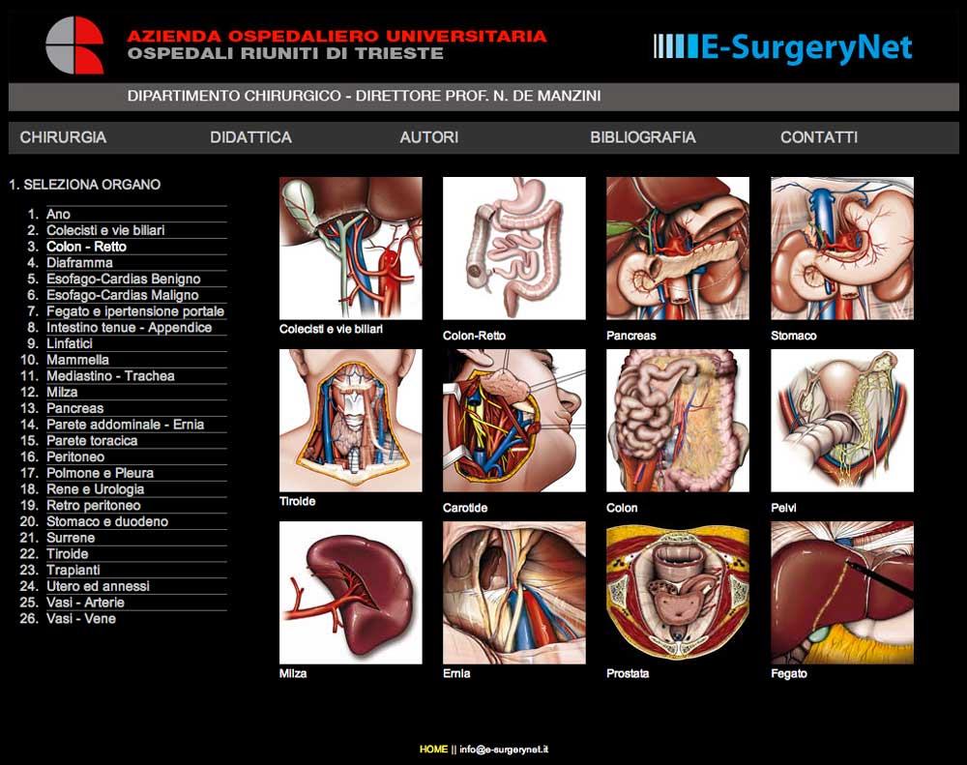Open the Milza spleen thumbnail
The width and height of the screenshot is (967, 765).
point(351,592)
